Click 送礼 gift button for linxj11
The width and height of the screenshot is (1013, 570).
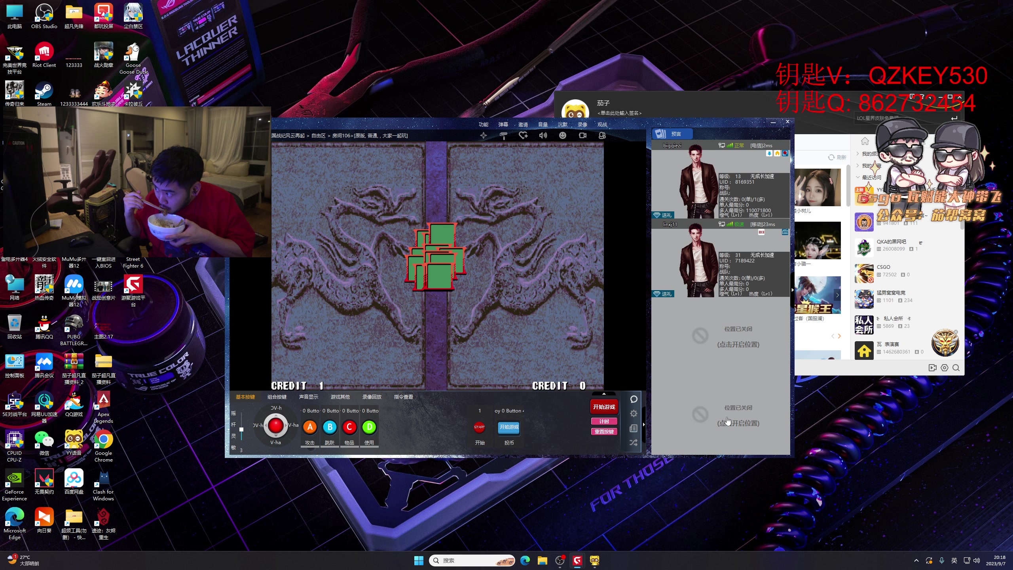pyautogui.click(x=663, y=294)
